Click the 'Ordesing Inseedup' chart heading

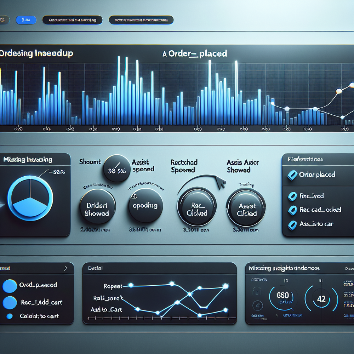(x=36, y=54)
